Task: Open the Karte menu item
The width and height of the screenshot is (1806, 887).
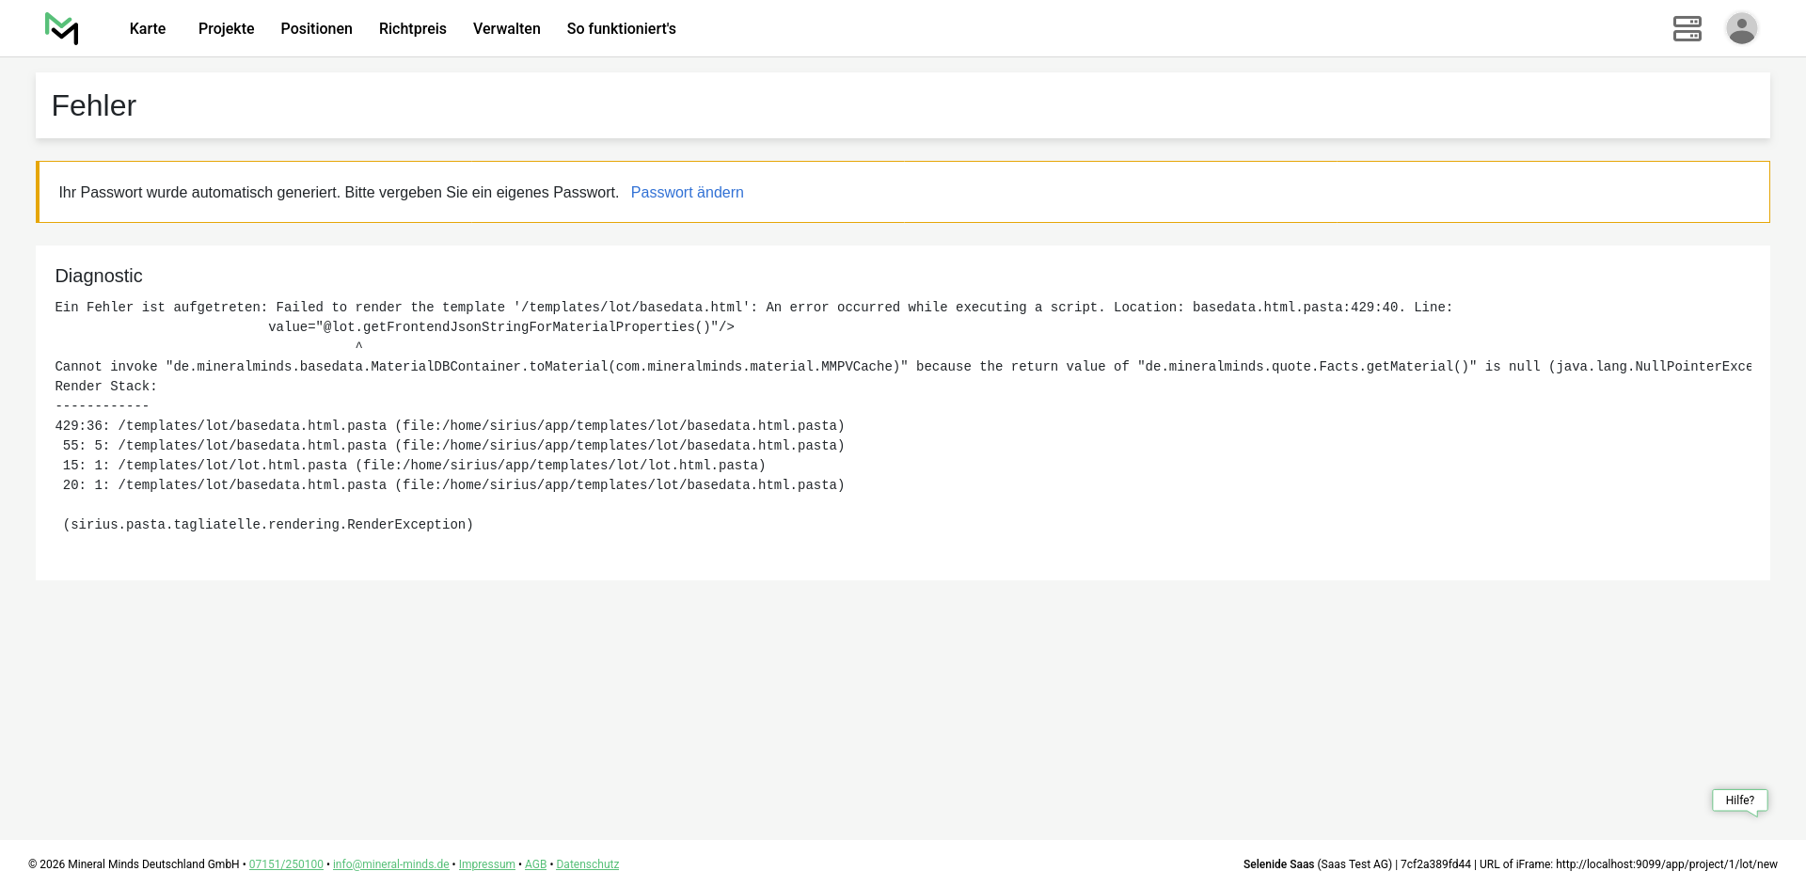Action: point(148,29)
